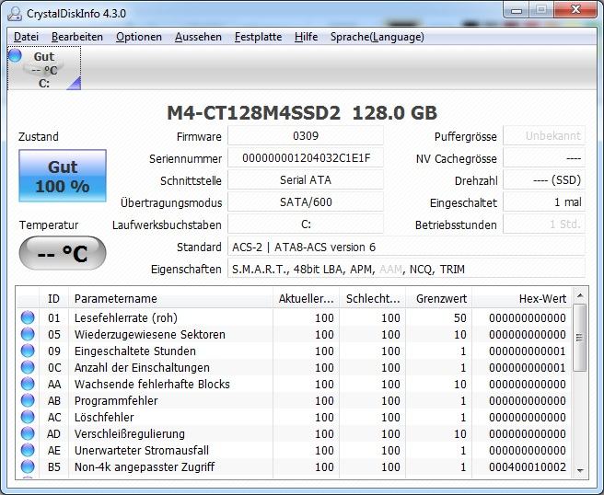Select the Wachsende fehlerhafte Blocks name

152,384
